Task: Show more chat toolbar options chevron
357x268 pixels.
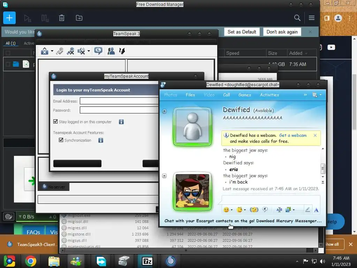Action: (305, 95)
